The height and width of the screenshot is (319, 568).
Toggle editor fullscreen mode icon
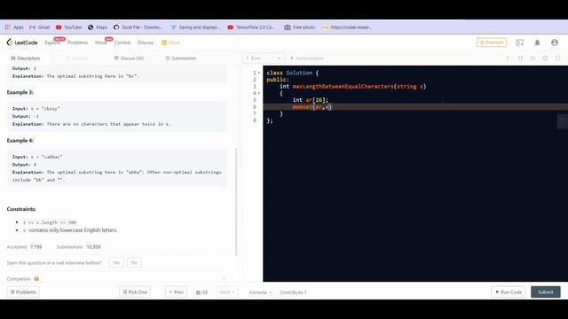point(558,58)
